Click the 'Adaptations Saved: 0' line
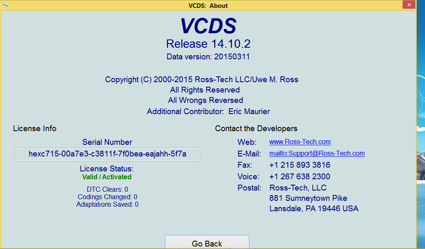Viewport: 425px width, 249px height. coord(107,204)
